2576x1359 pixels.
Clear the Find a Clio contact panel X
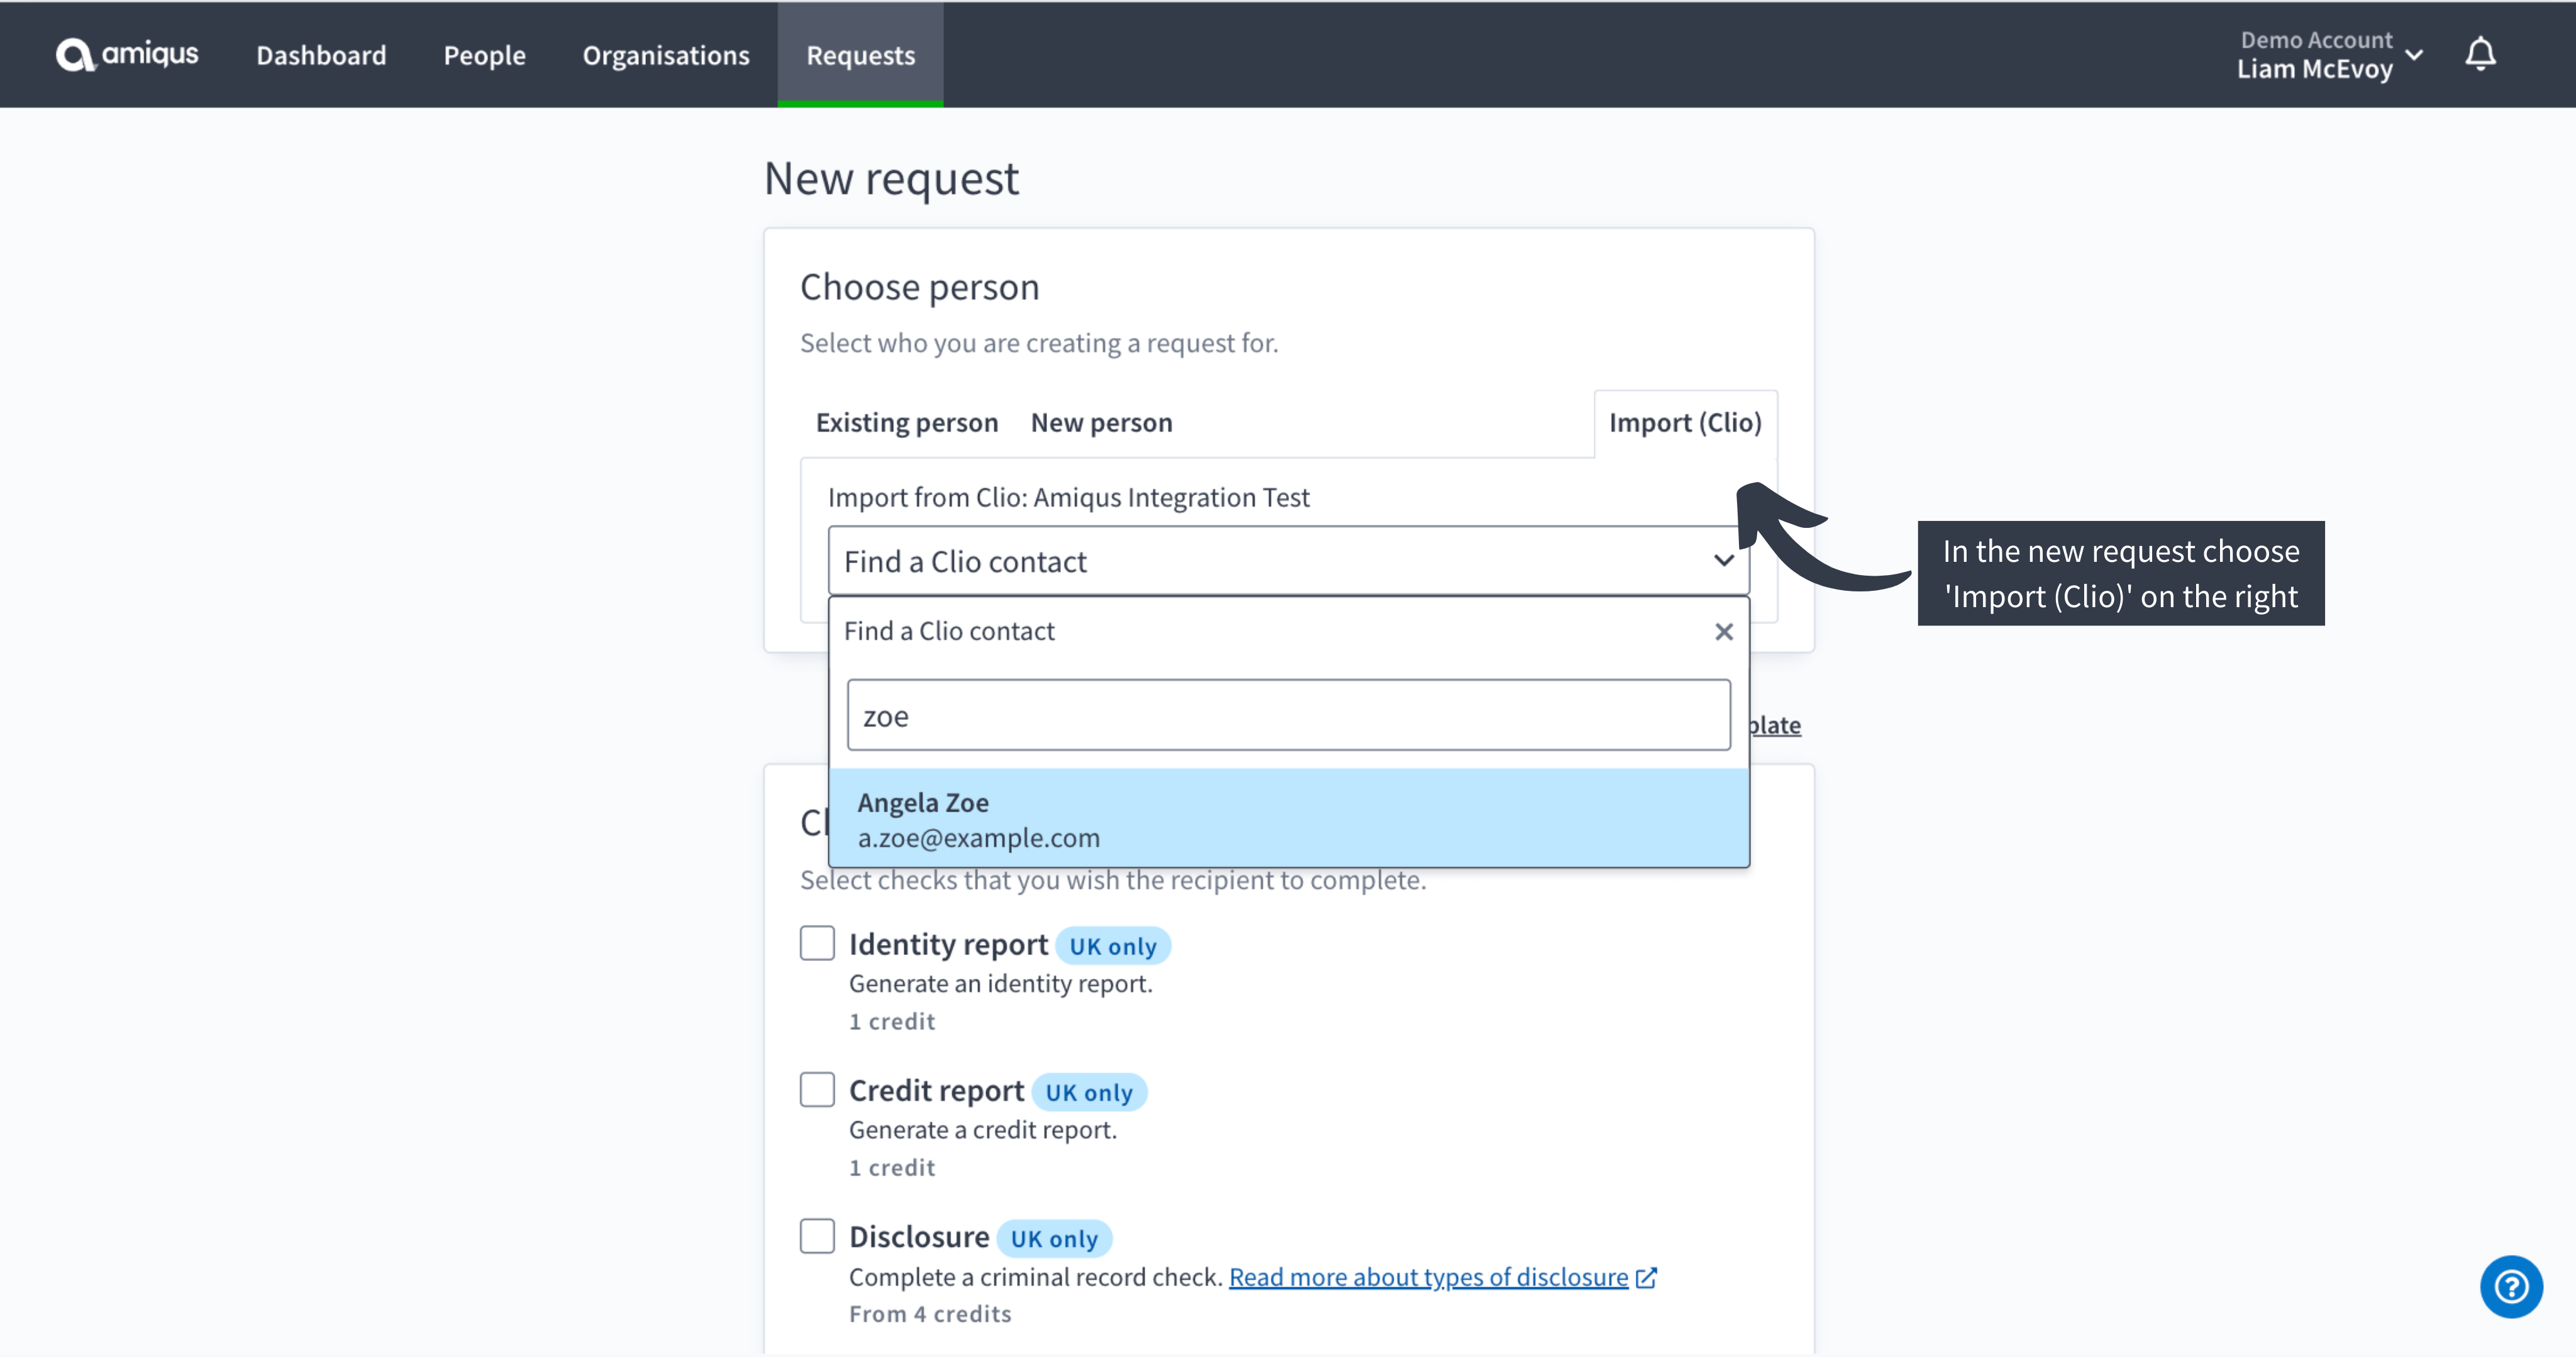tap(1724, 632)
